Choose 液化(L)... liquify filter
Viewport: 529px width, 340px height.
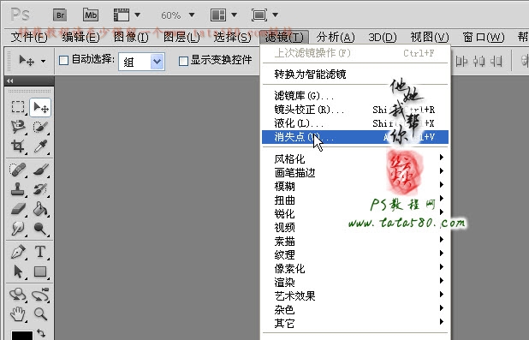355,123
